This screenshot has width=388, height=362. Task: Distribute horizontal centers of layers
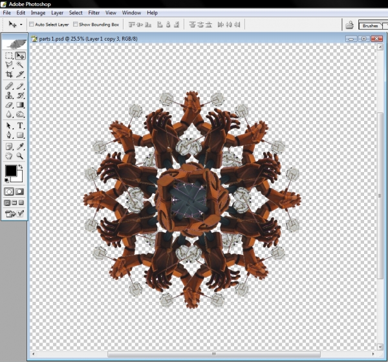tap(229, 25)
